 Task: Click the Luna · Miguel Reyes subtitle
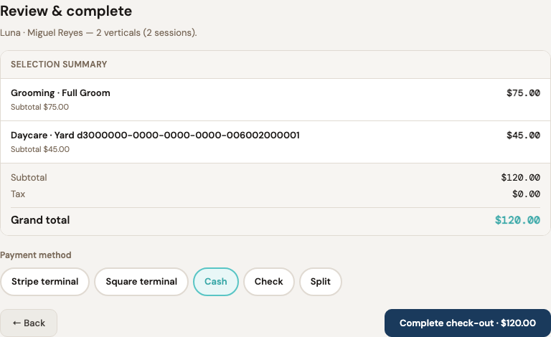(x=98, y=33)
